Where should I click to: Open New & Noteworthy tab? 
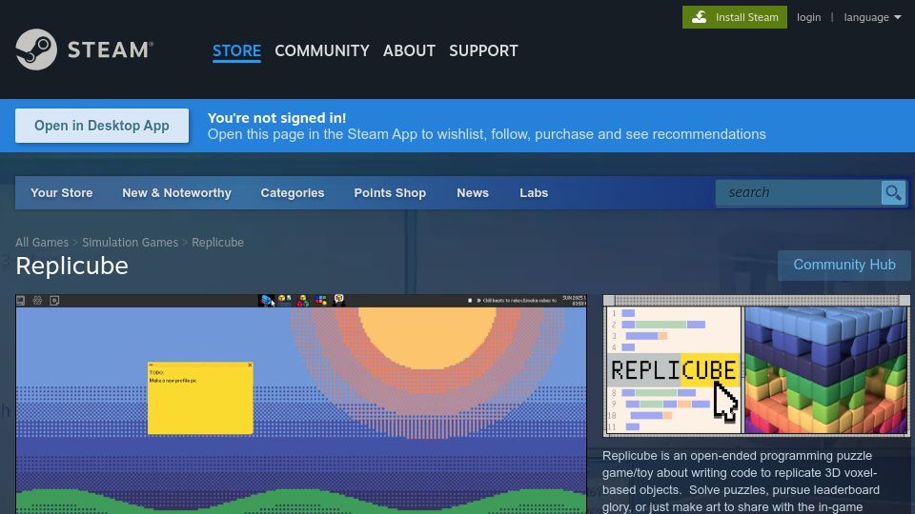[x=176, y=193]
